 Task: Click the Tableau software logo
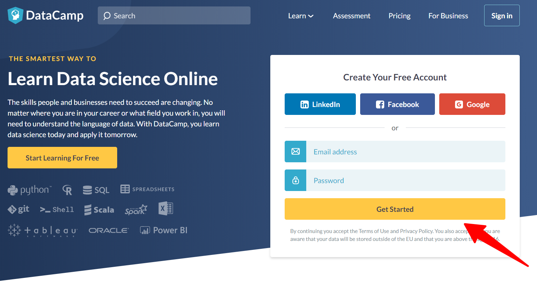42,231
